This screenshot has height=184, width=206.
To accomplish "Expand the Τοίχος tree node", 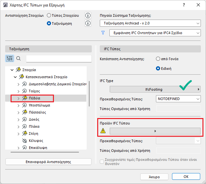I will (18, 91).
